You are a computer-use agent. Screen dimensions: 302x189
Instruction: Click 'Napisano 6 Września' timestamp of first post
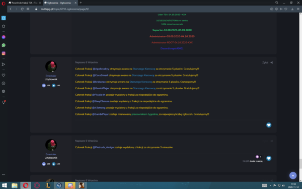tap(86, 62)
